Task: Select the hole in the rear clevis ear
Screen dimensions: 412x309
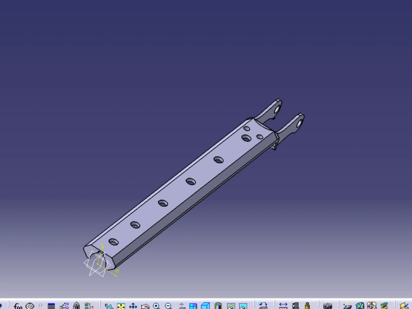Action: [x=277, y=108]
